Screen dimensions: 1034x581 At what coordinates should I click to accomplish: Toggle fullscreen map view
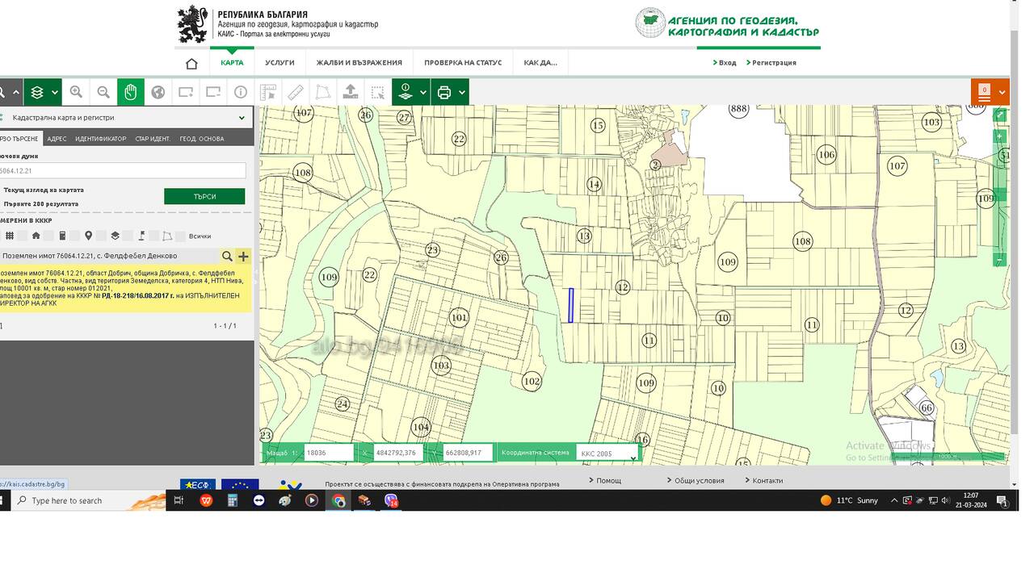coord(1000,115)
